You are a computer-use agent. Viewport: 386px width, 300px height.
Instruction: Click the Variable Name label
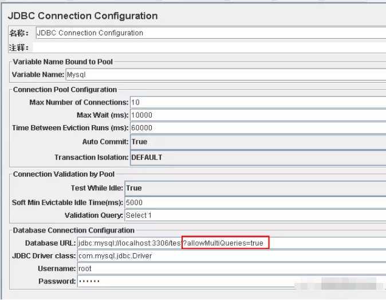click(38, 74)
